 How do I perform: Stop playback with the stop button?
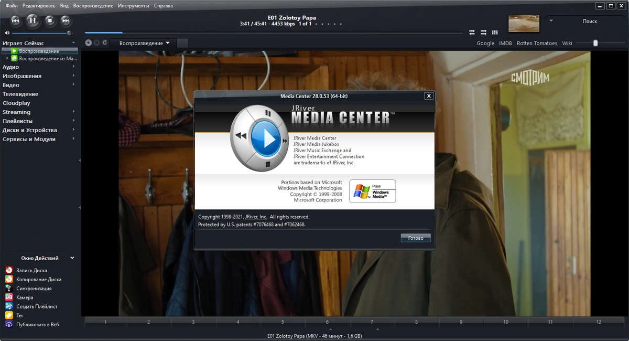50,20
